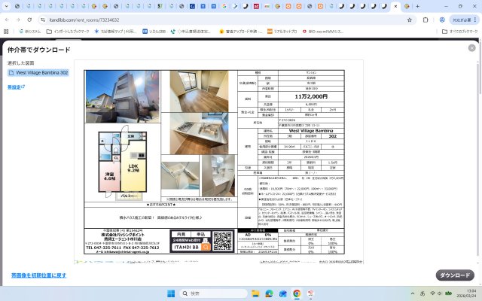Viewport: 482px width, 301px height.
Task: Click the site info icon in address bar
Action: click(42, 20)
